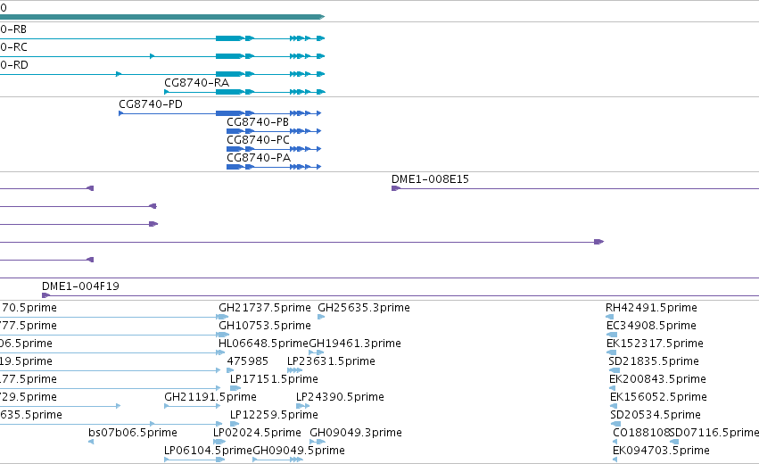The image size is (759, 464).
Task: Open the LP24390.5prime EST label
Action: [340, 397]
